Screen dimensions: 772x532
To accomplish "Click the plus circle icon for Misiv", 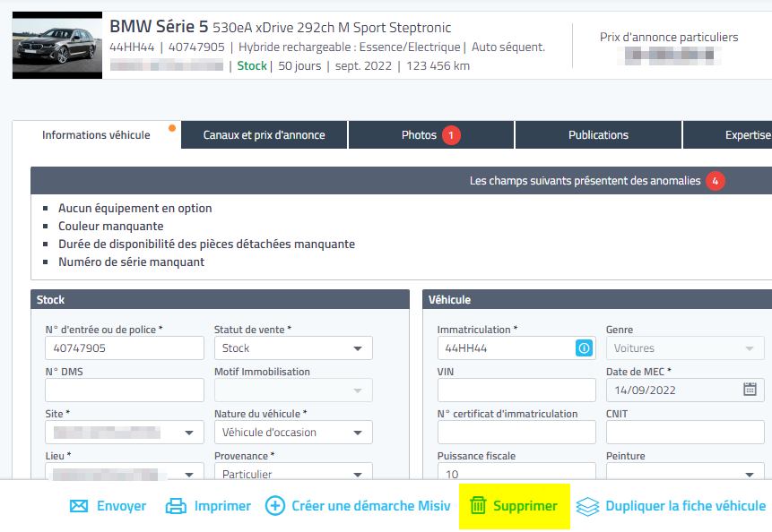I will tap(274, 506).
